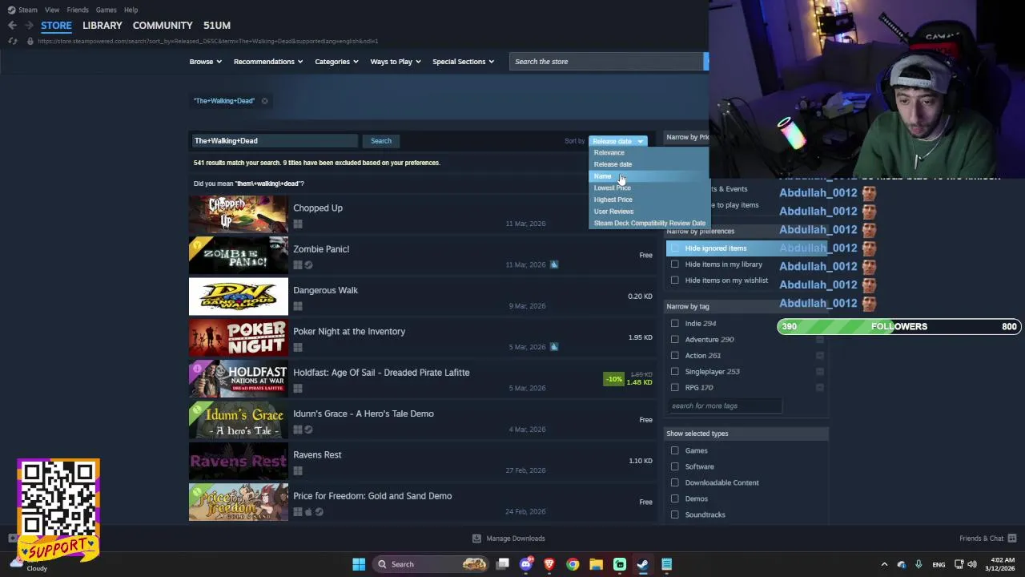1025x577 pixels.
Task: Expand the Ways to Play dropdown
Action: tap(396, 62)
